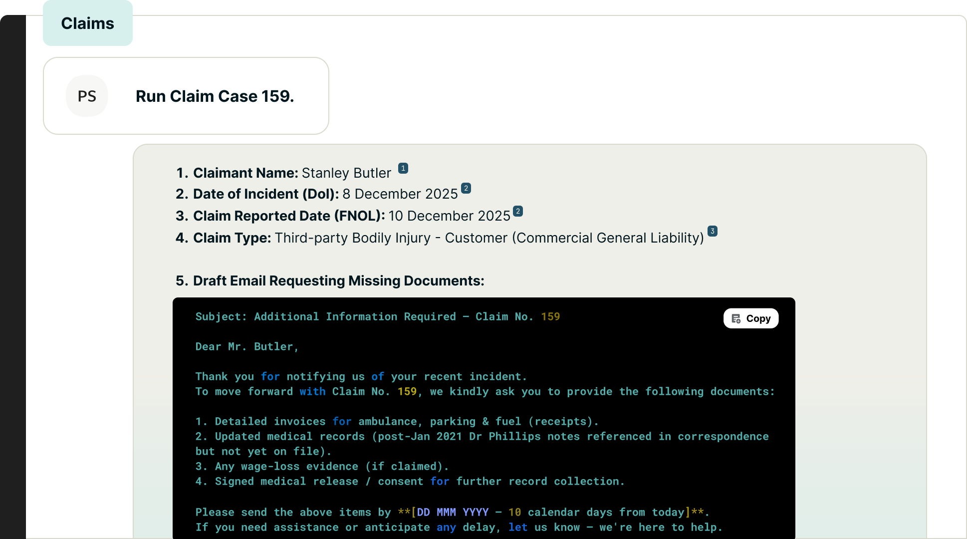
Task: Click the "Dear Mr. Butler," greeting line
Action: click(x=247, y=347)
